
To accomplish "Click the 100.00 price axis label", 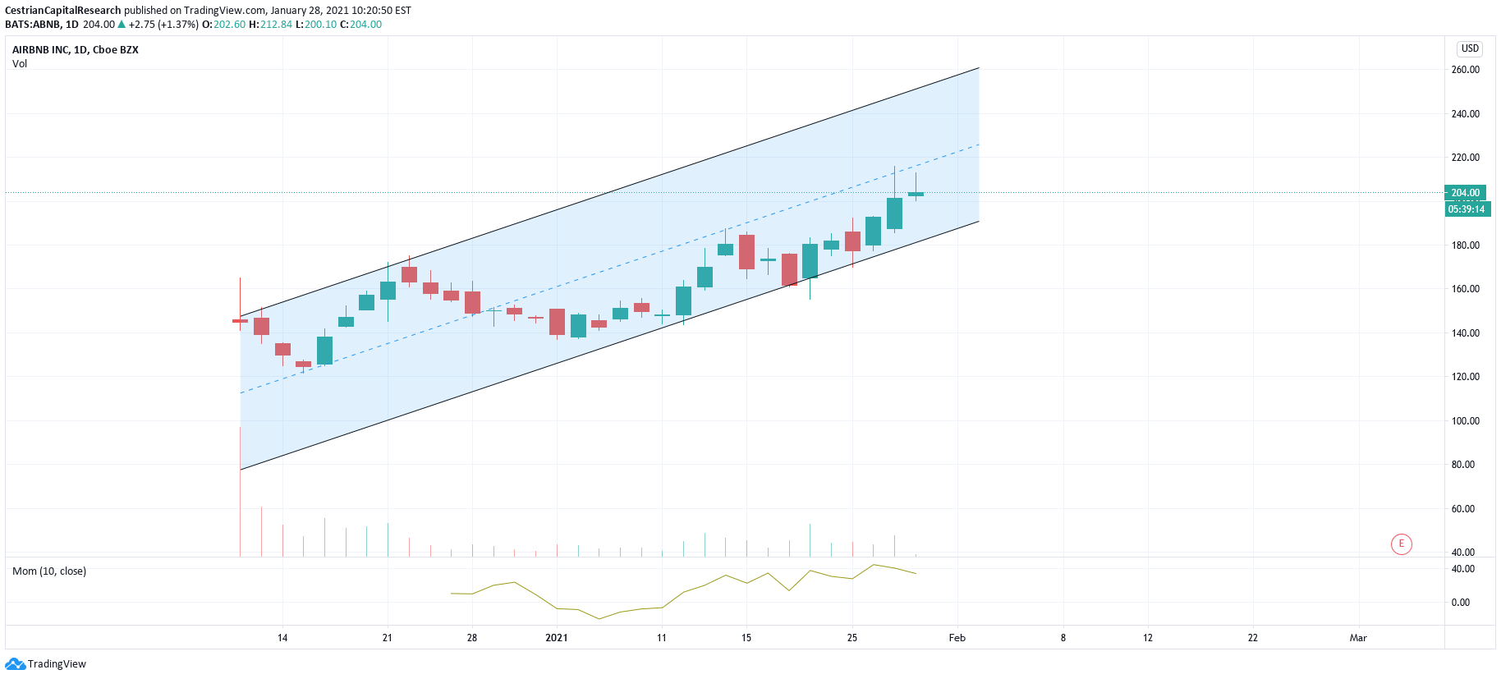I will (1466, 421).
